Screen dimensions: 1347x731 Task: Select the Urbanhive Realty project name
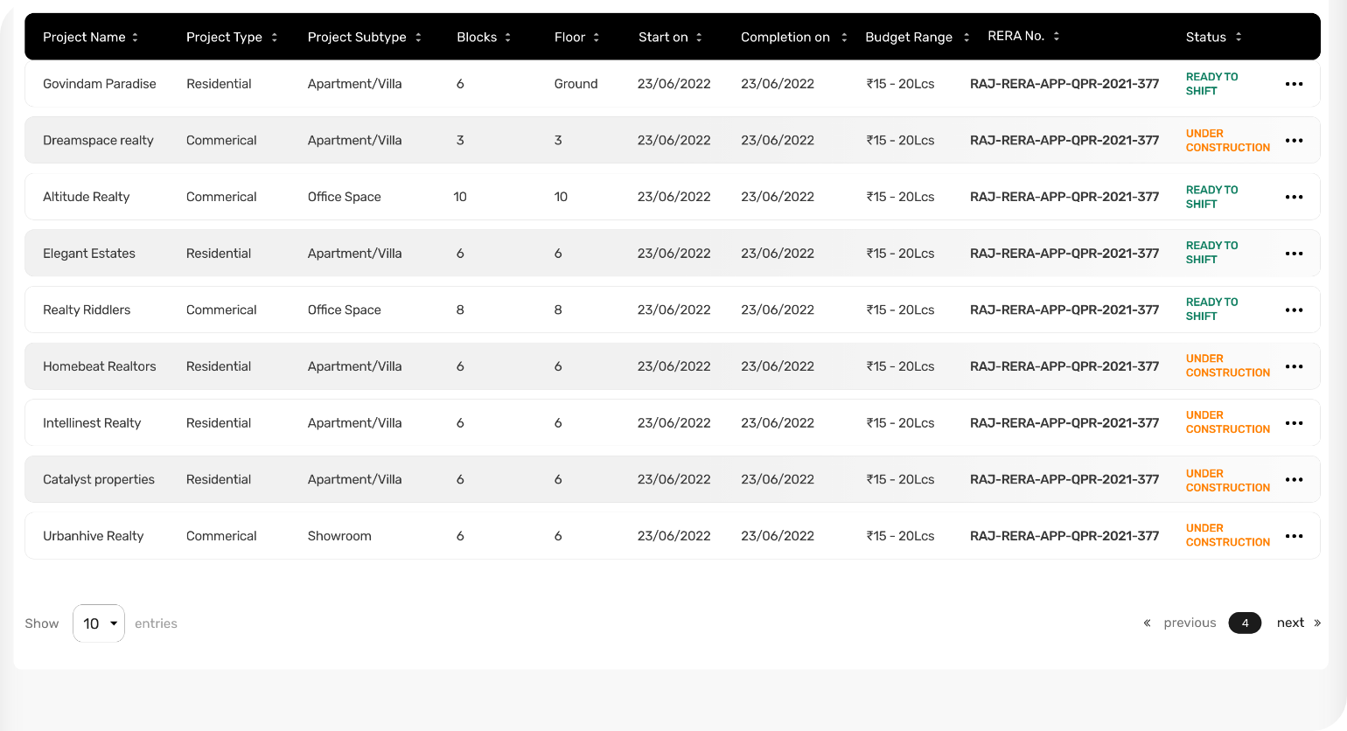(93, 536)
